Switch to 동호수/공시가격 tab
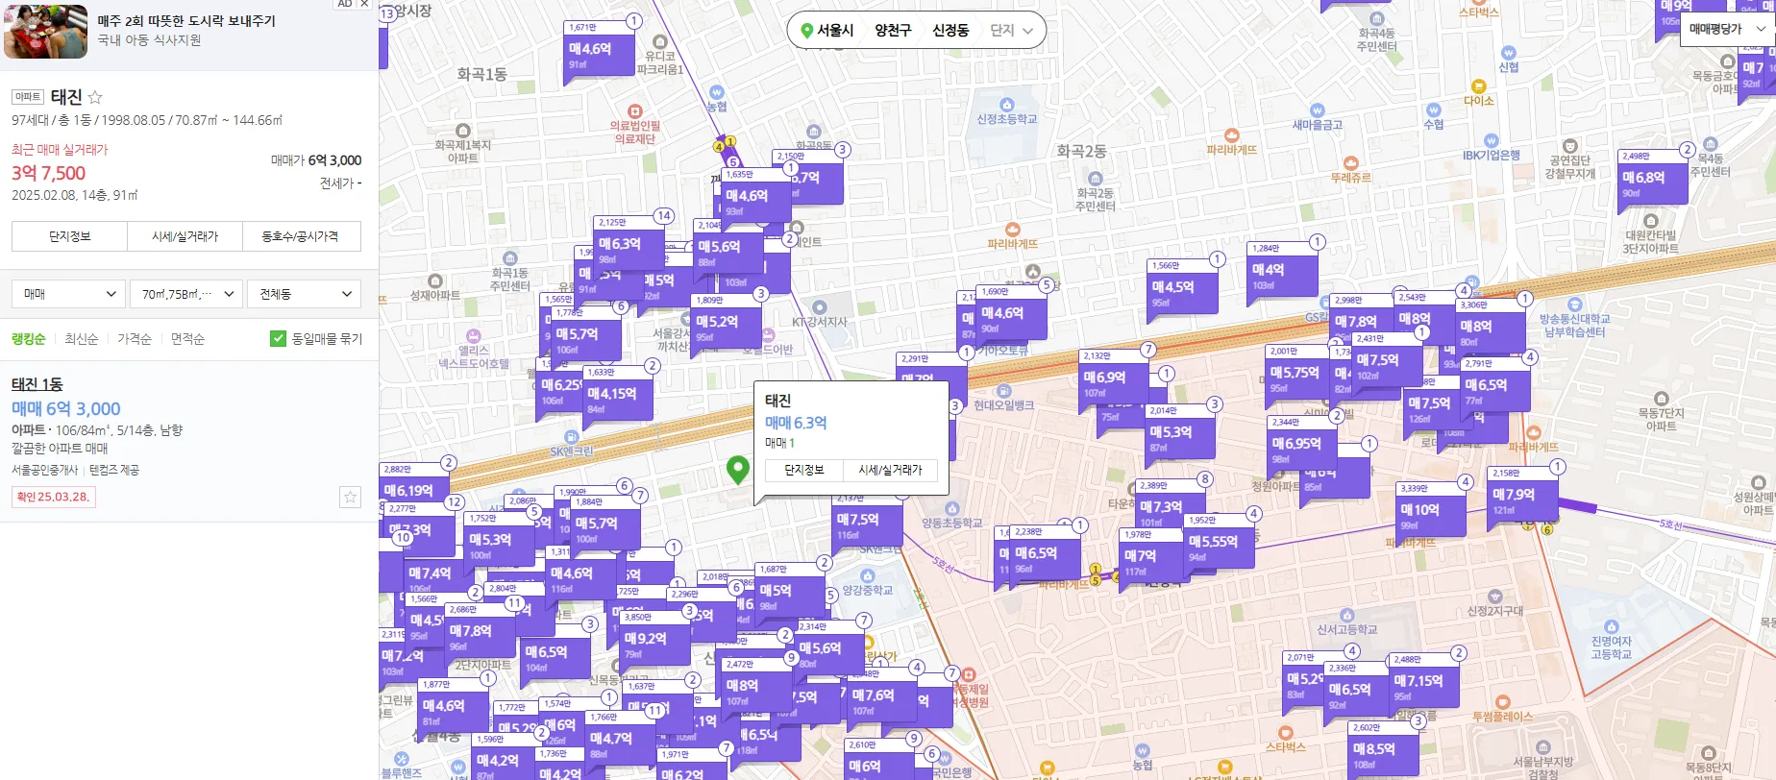This screenshot has height=780, width=1776. [301, 236]
